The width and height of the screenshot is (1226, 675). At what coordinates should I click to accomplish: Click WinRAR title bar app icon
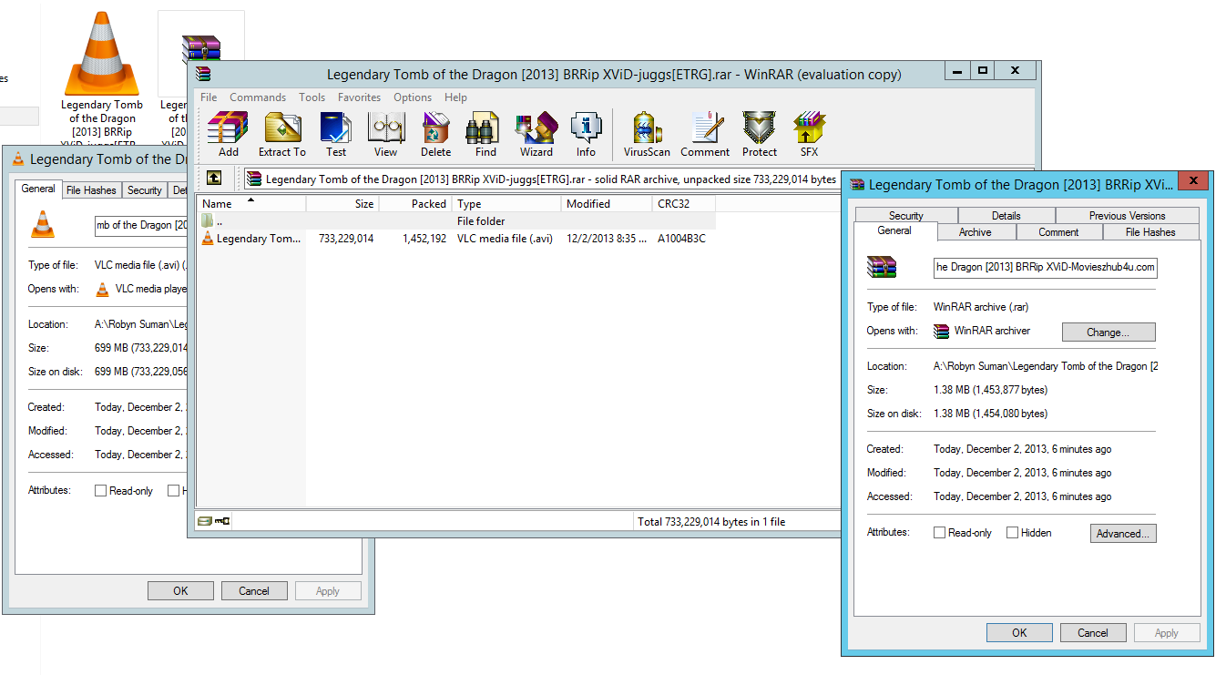click(203, 75)
